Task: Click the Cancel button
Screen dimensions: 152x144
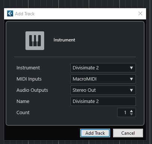Action: (x=128, y=133)
